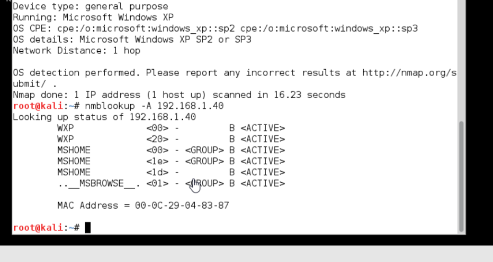The width and height of the screenshot is (493, 262).
Task: Click the MSHOME <1e> GROUP entry
Action: click(x=171, y=161)
